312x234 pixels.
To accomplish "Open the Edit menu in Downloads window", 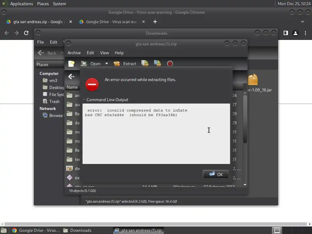I will tap(54, 42).
